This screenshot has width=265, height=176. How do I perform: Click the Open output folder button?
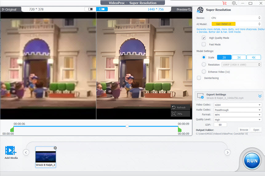(x=256, y=130)
